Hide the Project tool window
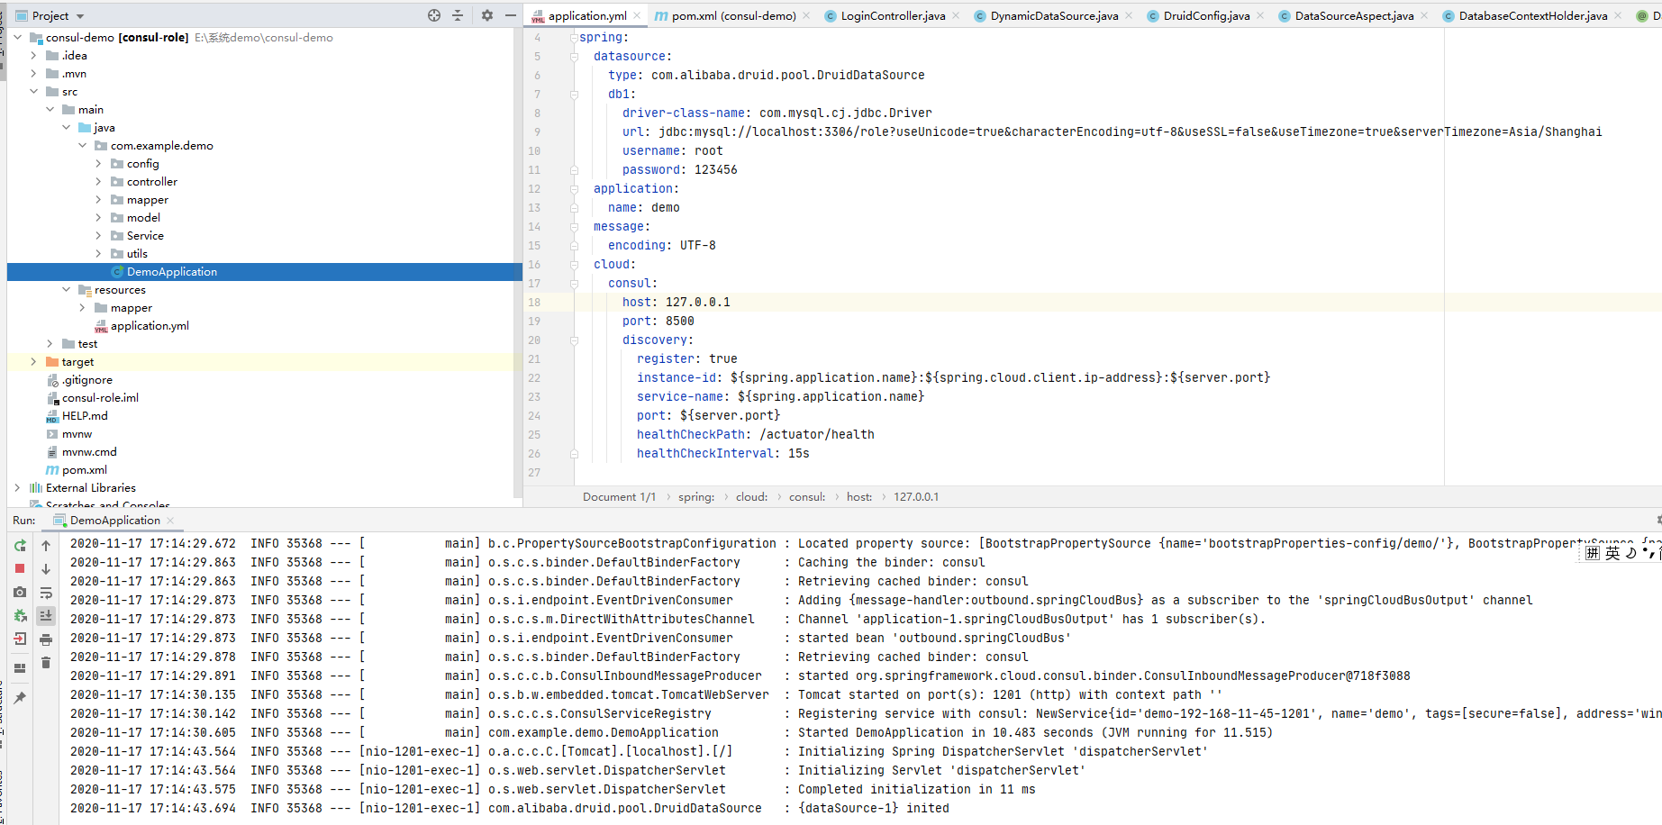Viewport: 1662px width, 825px height. pyautogui.click(x=511, y=15)
